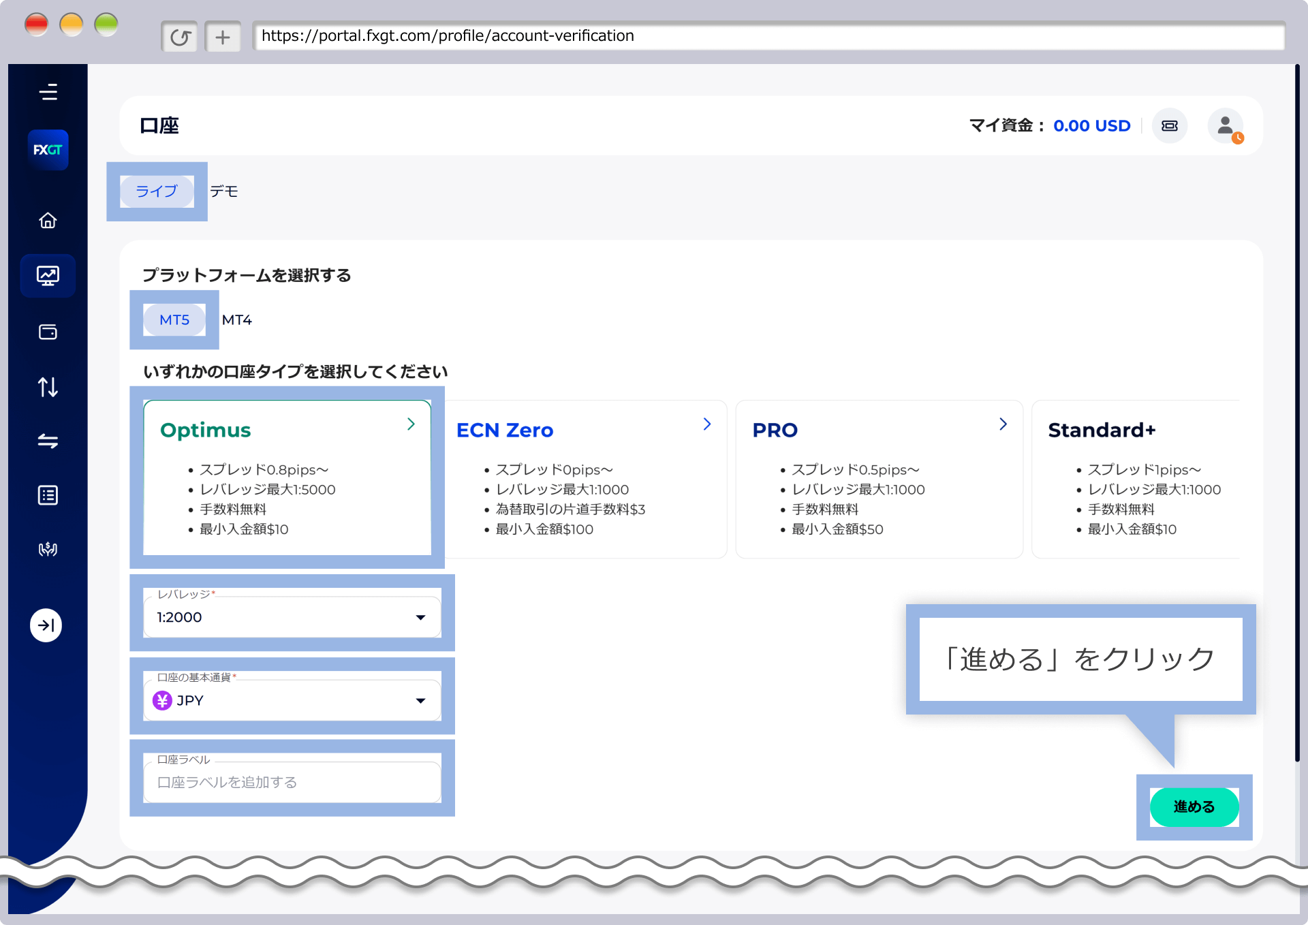Switch to the デモ tab
Viewport: 1308px width, 925px height.
click(224, 191)
